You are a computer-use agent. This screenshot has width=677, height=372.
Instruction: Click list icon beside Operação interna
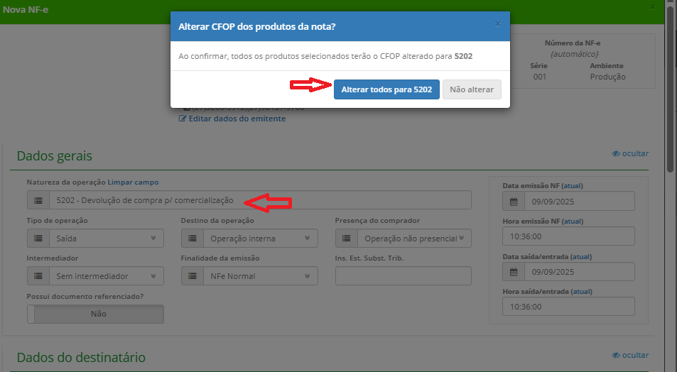(x=193, y=239)
